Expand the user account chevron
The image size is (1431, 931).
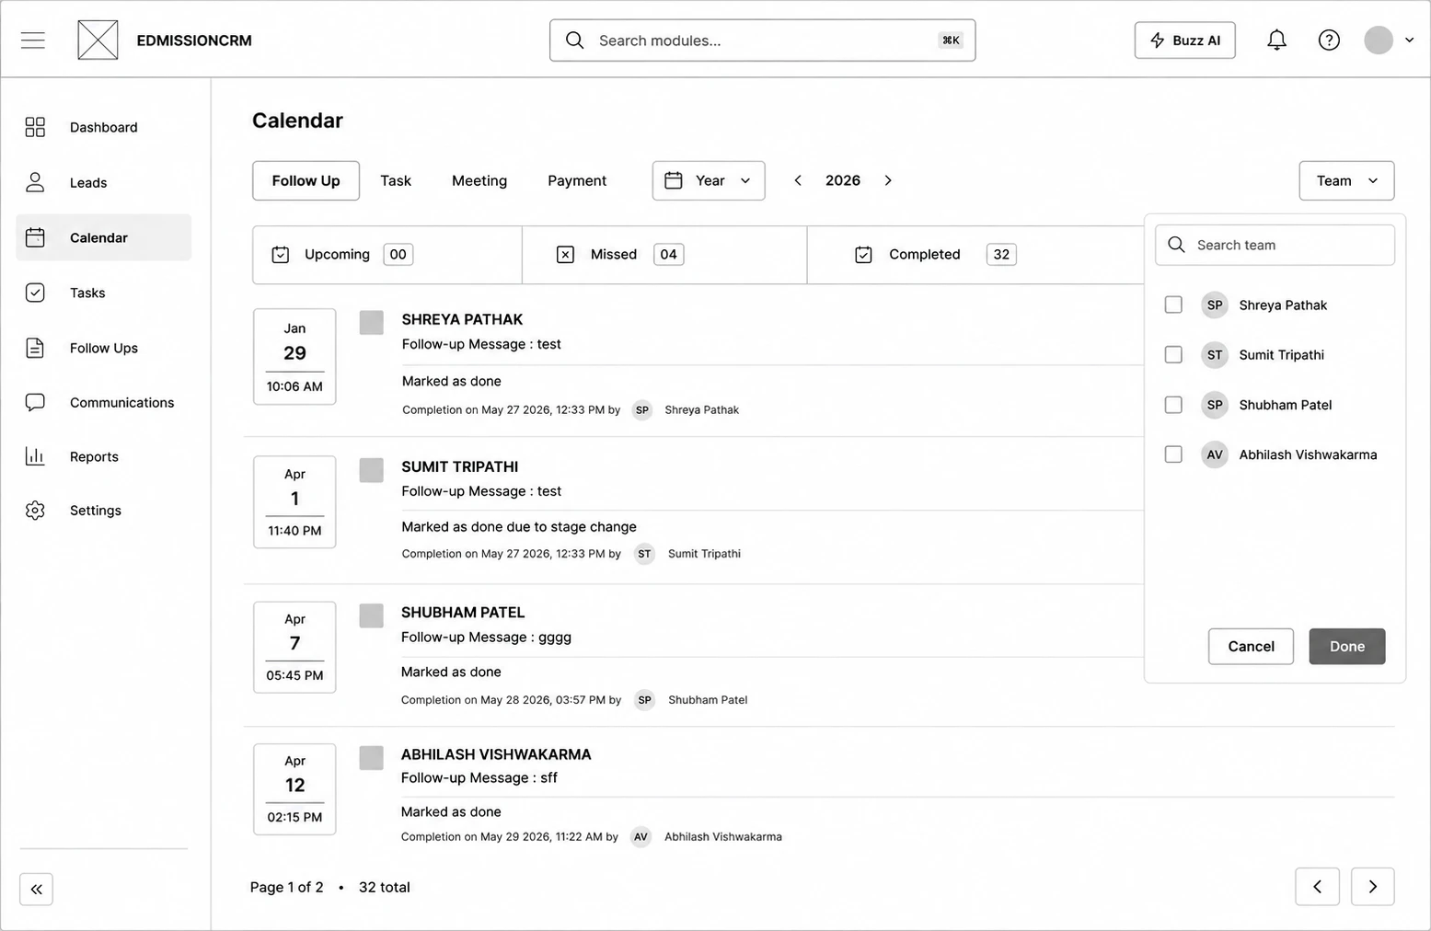click(1409, 40)
